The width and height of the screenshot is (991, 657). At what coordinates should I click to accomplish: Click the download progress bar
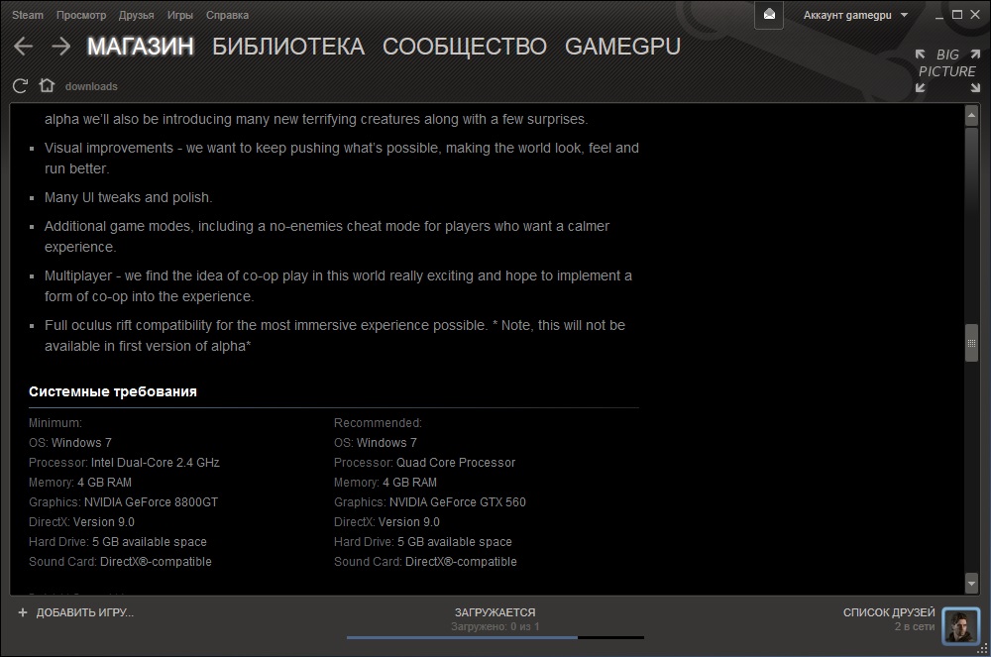tap(495, 637)
